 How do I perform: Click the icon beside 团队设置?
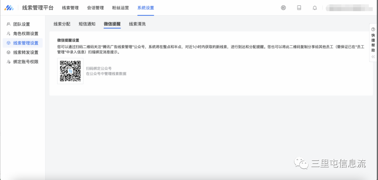tap(8, 24)
